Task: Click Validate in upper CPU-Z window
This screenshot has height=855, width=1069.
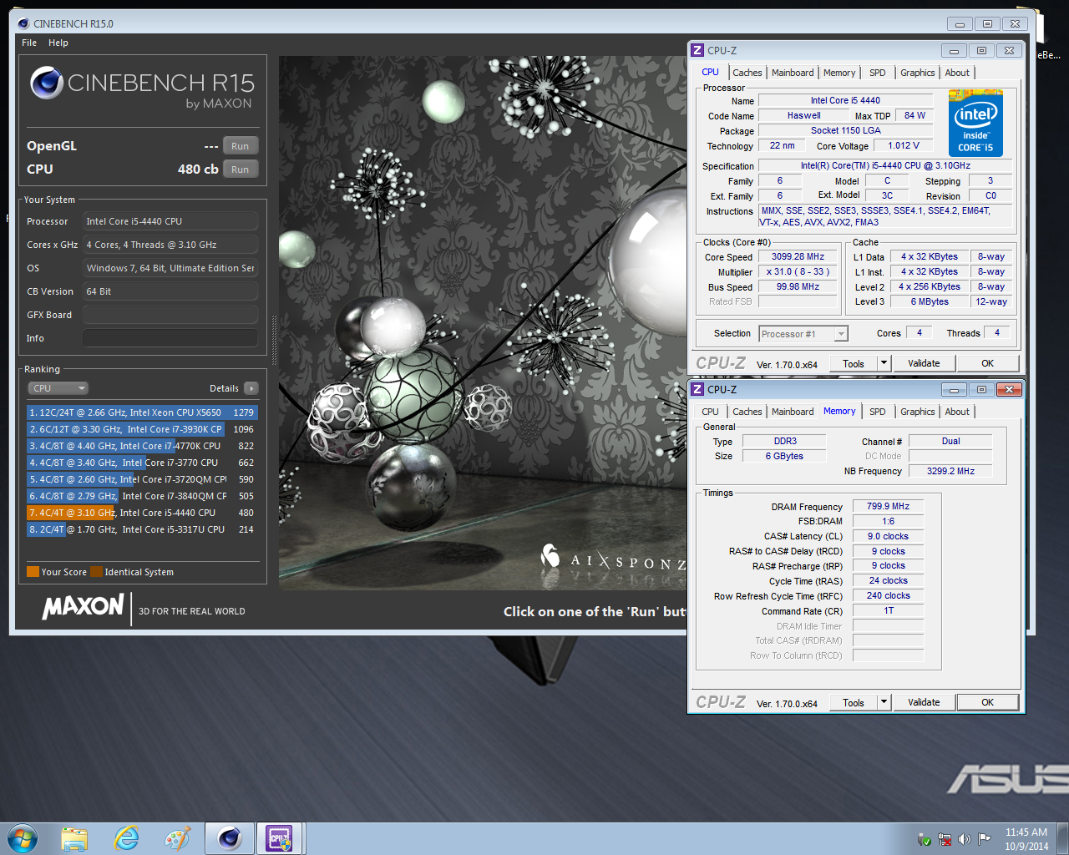Action: pos(924,363)
